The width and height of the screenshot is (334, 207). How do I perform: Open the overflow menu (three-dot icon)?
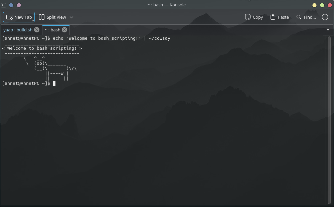pos(325,17)
